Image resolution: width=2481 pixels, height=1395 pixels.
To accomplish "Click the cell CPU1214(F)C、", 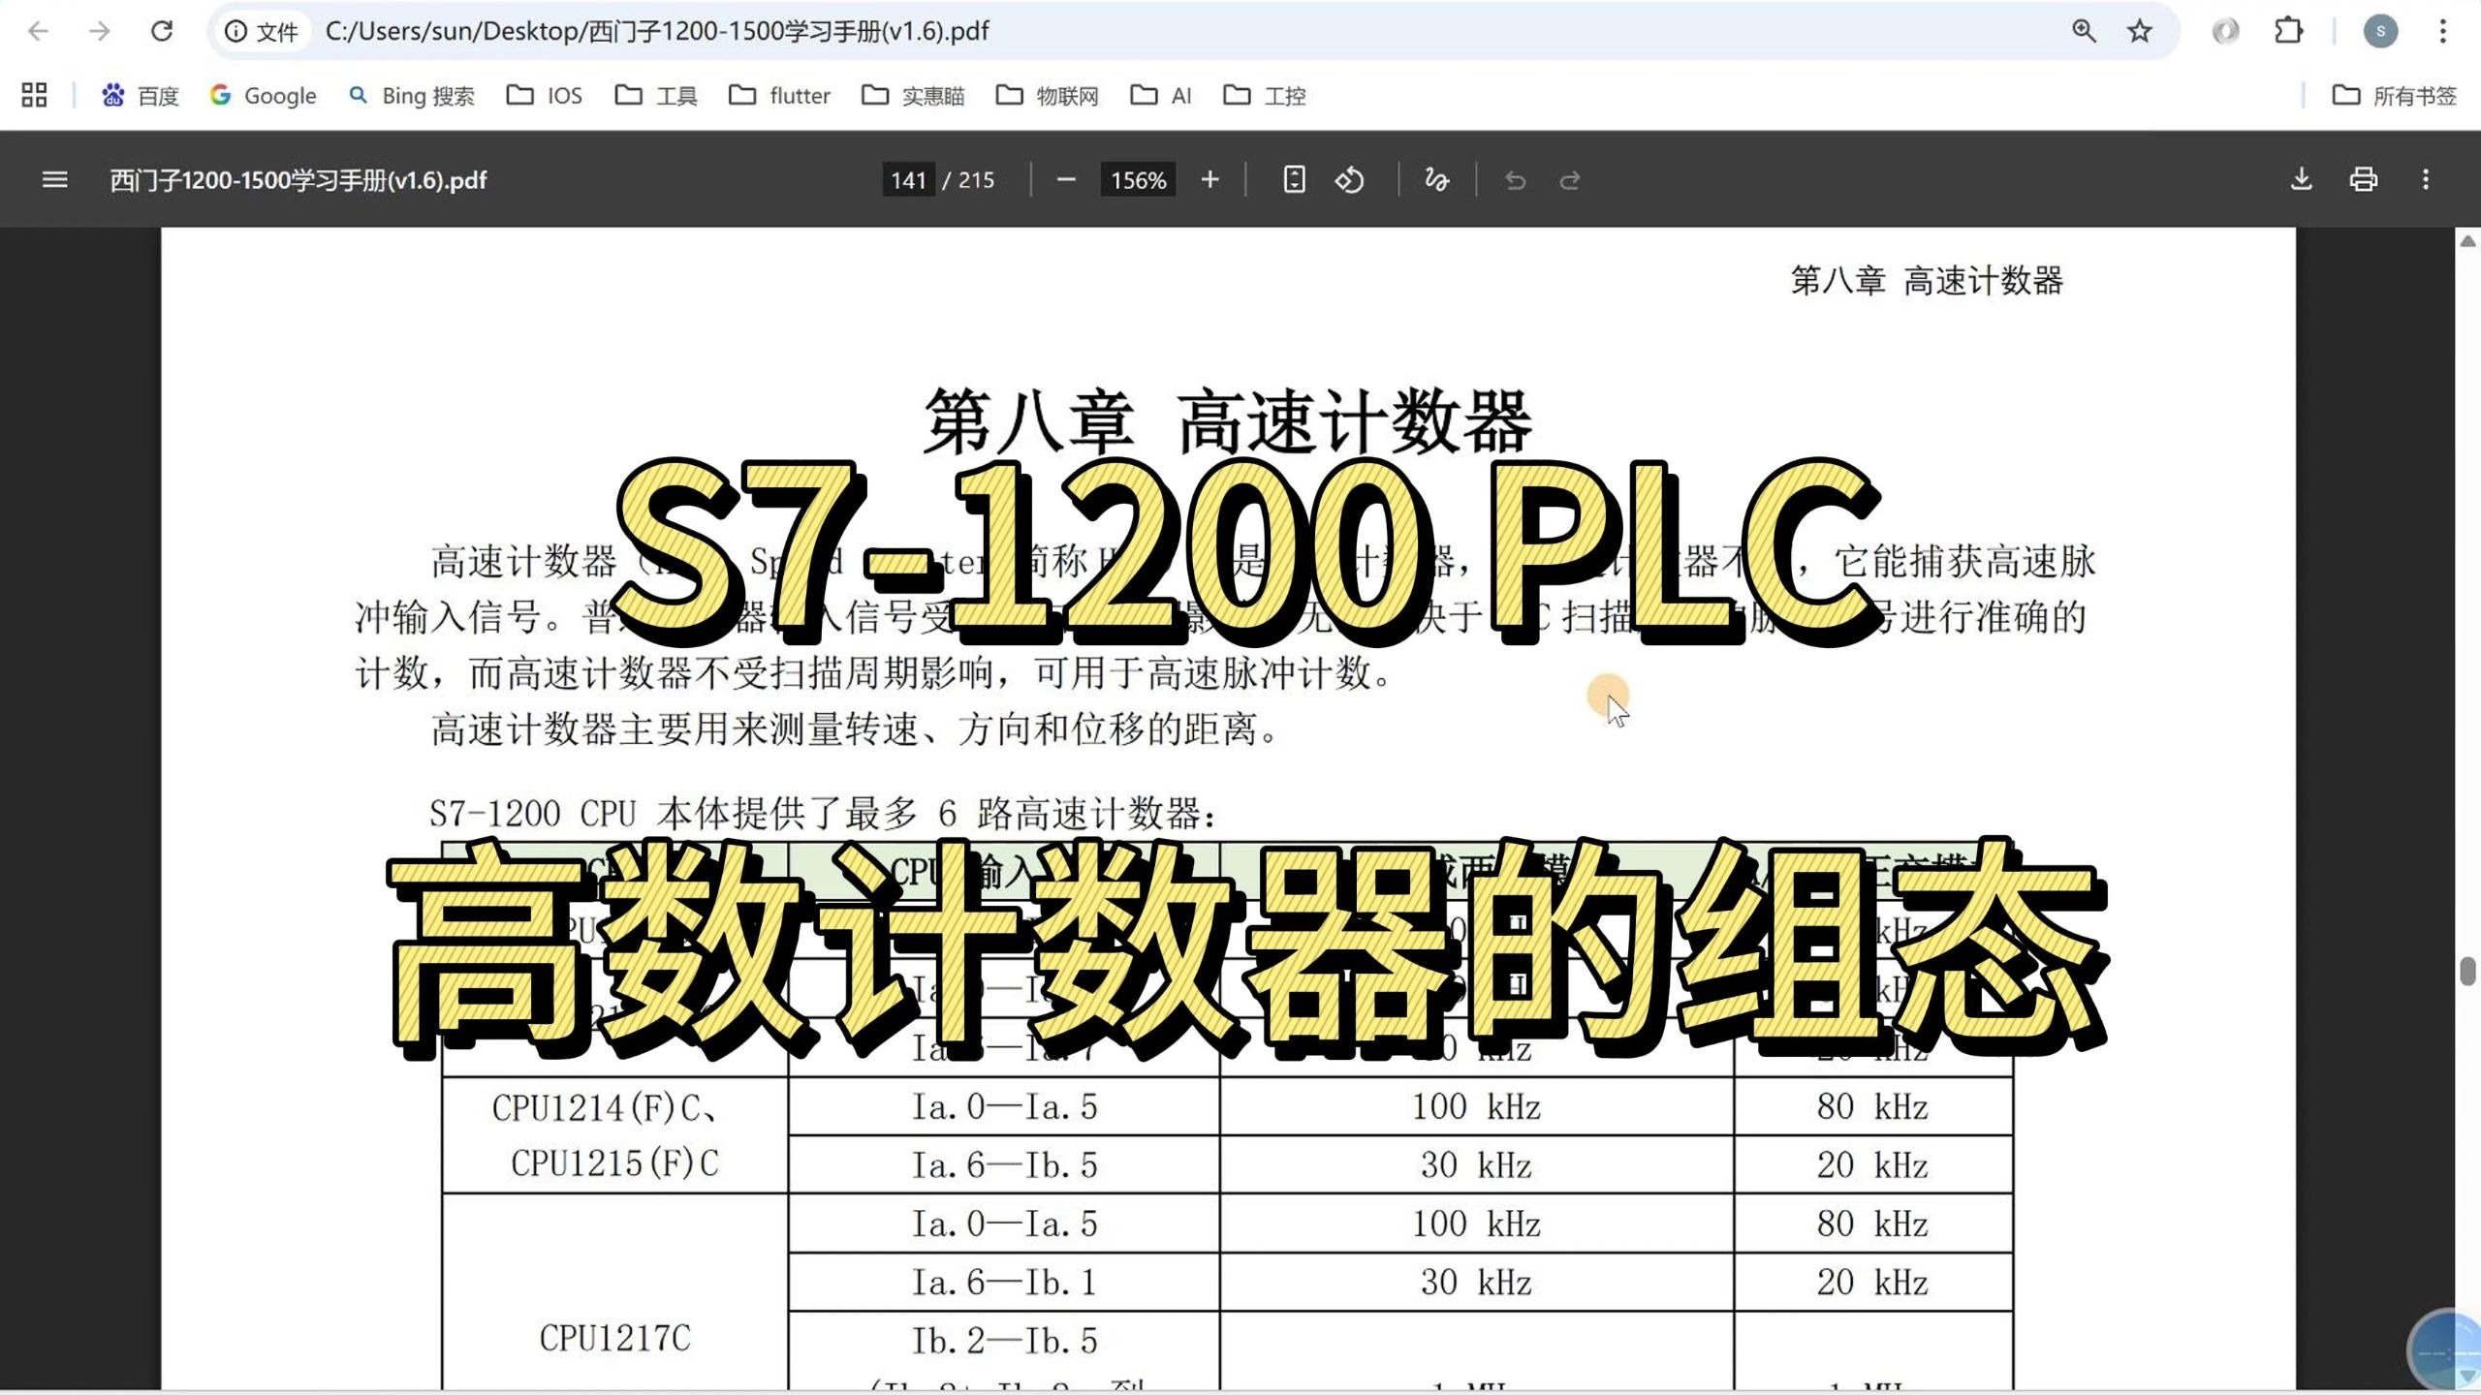I will pyautogui.click(x=606, y=1107).
